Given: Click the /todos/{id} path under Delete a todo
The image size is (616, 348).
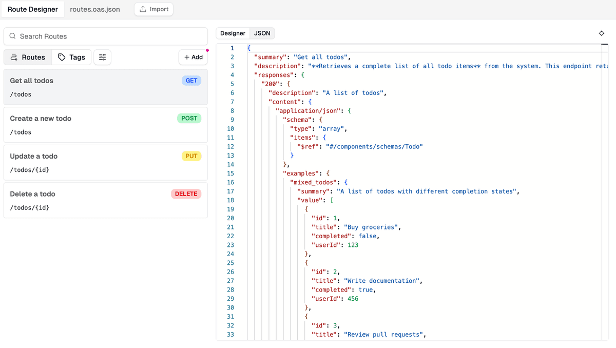Looking at the screenshot, I should click(x=30, y=208).
